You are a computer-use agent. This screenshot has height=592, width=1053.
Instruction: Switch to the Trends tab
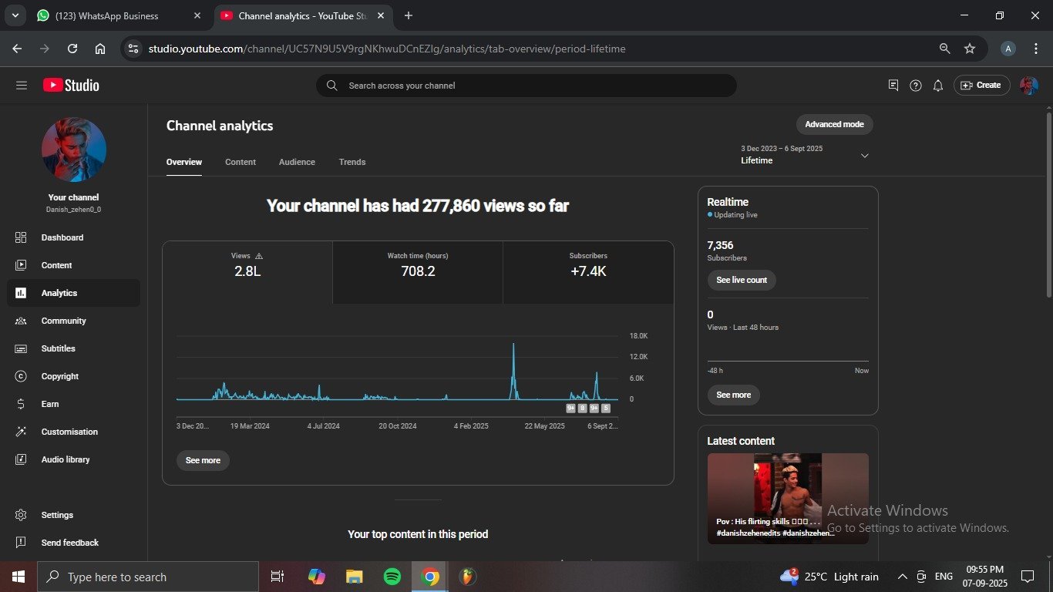tap(352, 162)
